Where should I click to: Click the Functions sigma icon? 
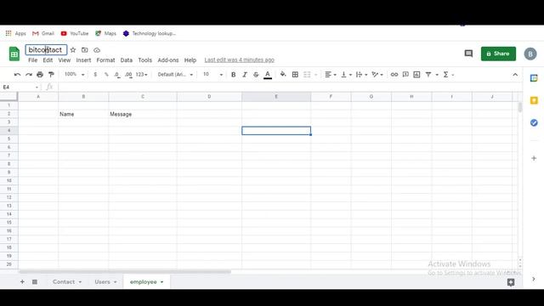(x=445, y=75)
